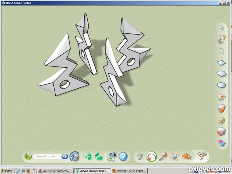
Task: Focus the Search 3D models field
Action: [x=47, y=156]
